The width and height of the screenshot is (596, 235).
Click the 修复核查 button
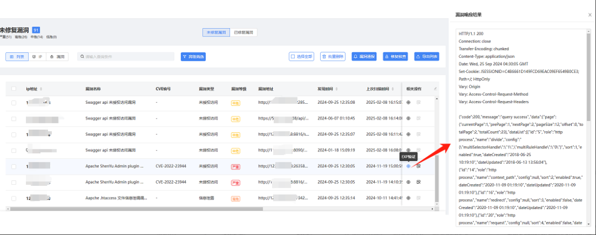pyautogui.click(x=395, y=57)
